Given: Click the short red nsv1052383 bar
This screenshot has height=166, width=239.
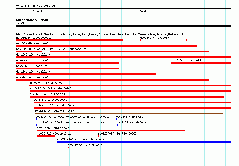Looking at the screenshot, I should 29,52.
